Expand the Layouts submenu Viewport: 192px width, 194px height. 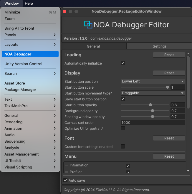pos(30,44)
